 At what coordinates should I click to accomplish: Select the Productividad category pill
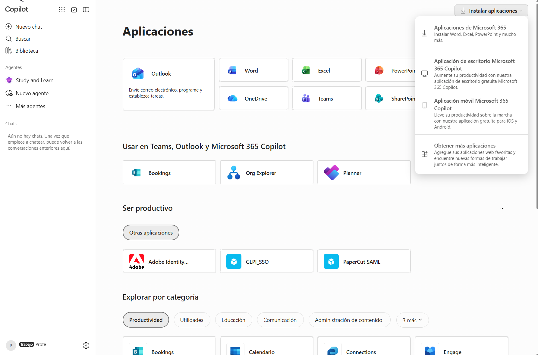point(146,320)
